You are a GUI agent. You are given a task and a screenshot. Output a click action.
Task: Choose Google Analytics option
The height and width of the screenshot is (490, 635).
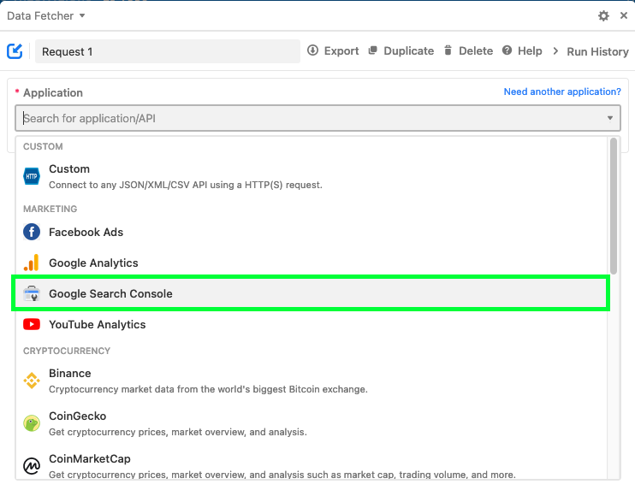(311, 263)
